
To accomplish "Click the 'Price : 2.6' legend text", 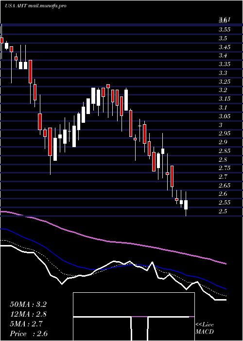I will [29, 334].
